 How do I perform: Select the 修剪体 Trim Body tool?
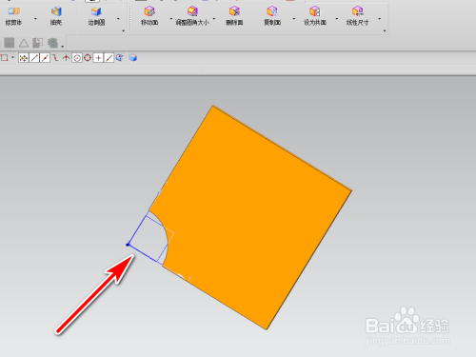tap(13, 16)
